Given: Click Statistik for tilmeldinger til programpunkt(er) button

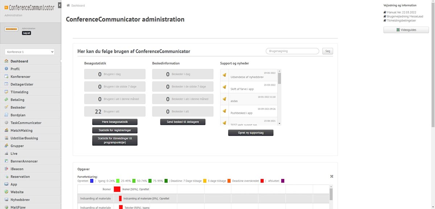Looking at the screenshot, I should click(115, 141).
